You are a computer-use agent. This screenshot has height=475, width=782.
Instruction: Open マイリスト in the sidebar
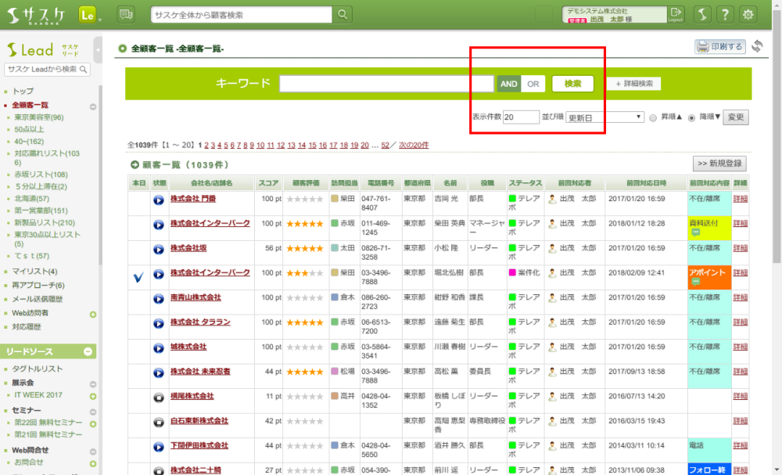pyautogui.click(x=35, y=272)
